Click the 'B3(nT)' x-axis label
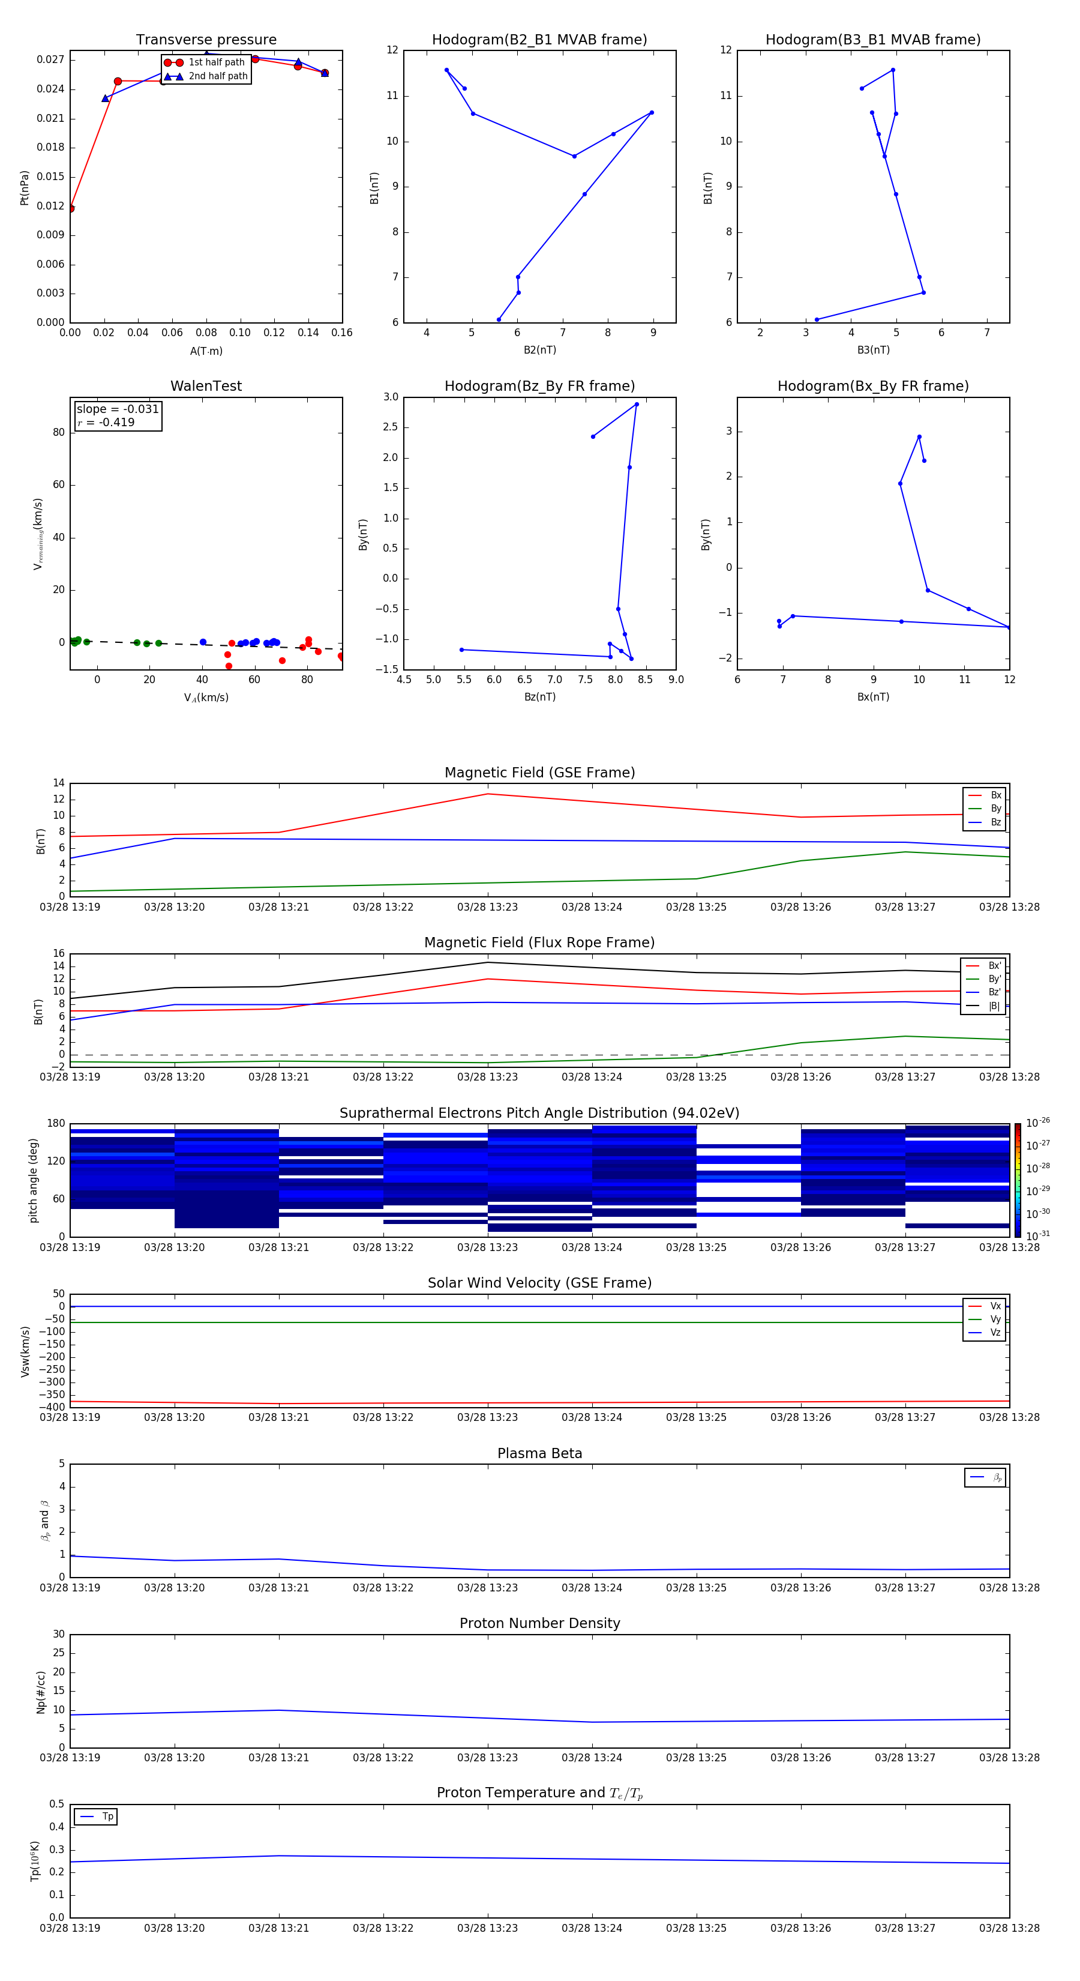The height and width of the screenshot is (1981, 1080). pos(873,350)
